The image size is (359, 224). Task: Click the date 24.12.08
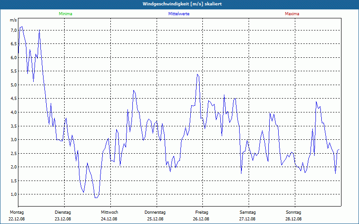point(109,219)
